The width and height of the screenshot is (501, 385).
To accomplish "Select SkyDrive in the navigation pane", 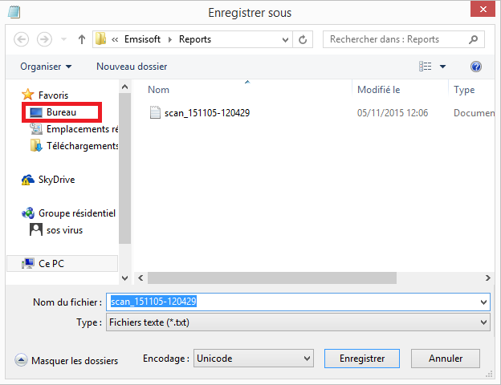I will pyautogui.click(x=56, y=180).
